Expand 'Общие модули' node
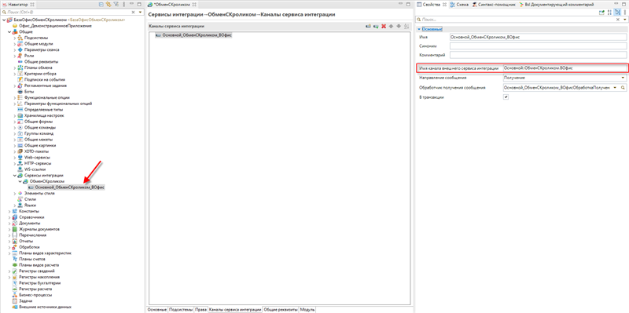The width and height of the screenshot is (629, 313). 15,44
